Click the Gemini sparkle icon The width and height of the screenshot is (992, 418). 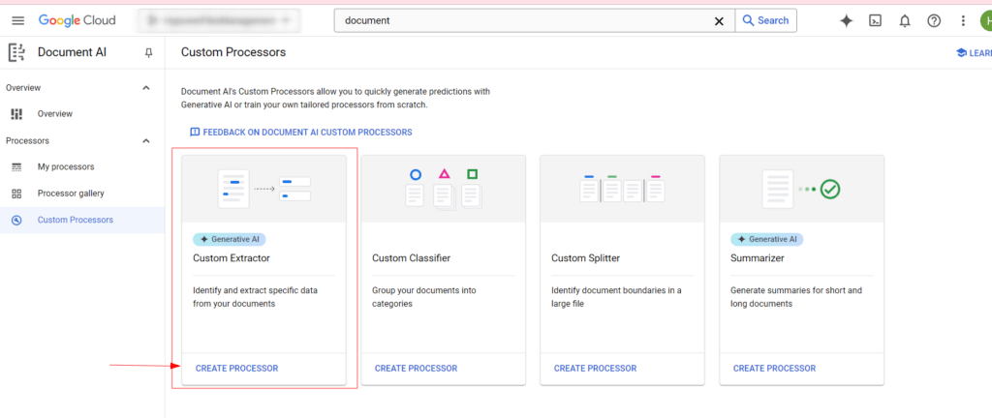tap(846, 20)
